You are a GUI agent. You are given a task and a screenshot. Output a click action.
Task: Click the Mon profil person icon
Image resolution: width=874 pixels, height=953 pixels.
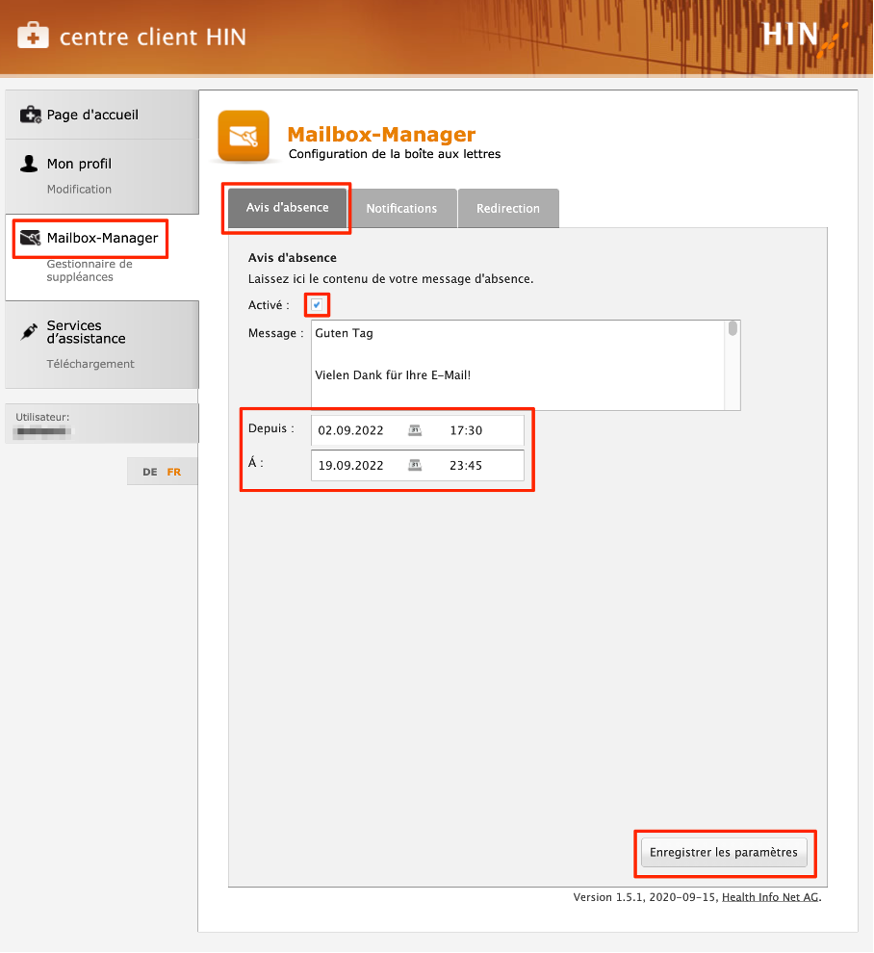[x=30, y=164]
